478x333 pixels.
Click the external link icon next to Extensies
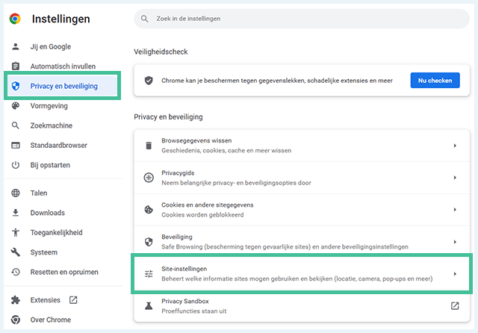[73, 300]
